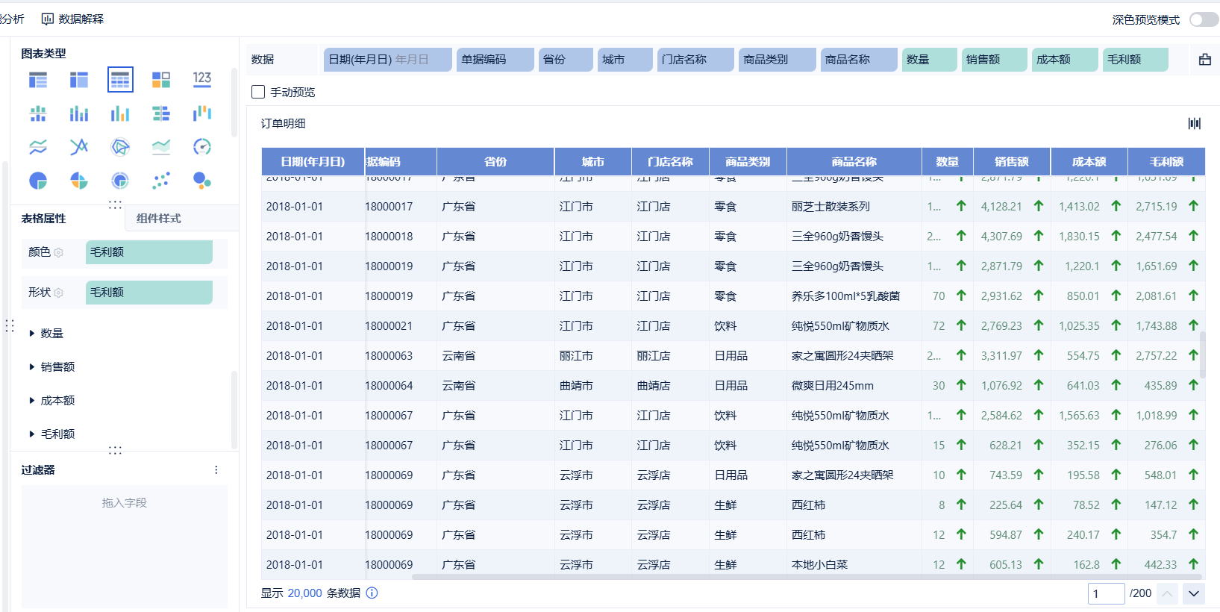Screen dimensions: 1220x612
Task: Click the 销售额 column header
Action: coord(1012,162)
